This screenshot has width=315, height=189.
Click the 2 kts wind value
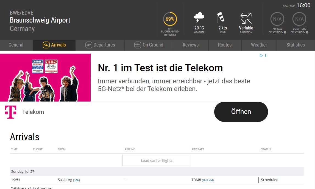(x=223, y=28)
